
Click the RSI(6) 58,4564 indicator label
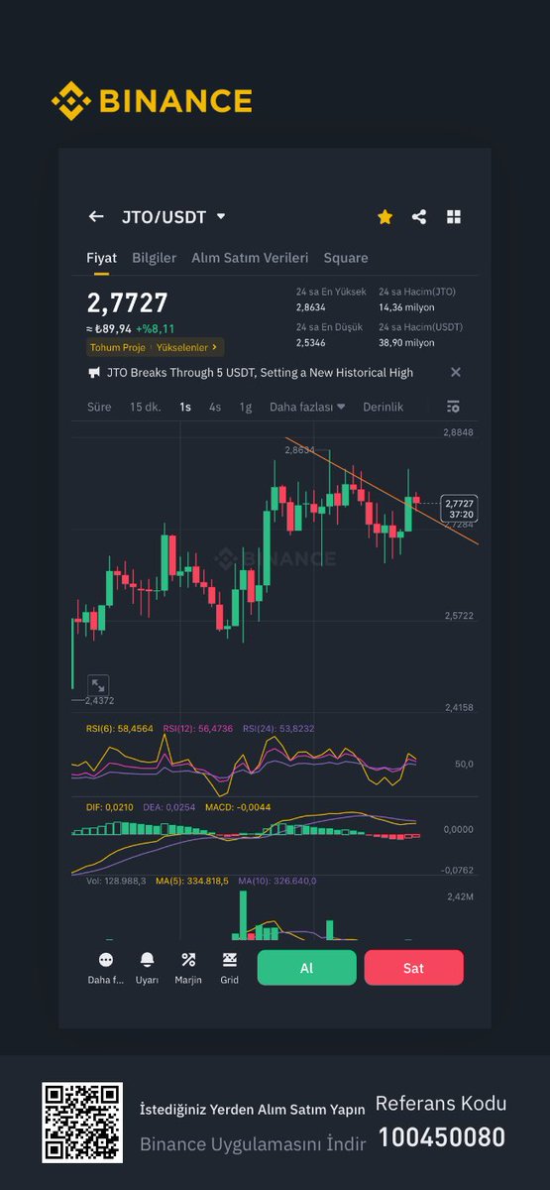tap(120, 729)
